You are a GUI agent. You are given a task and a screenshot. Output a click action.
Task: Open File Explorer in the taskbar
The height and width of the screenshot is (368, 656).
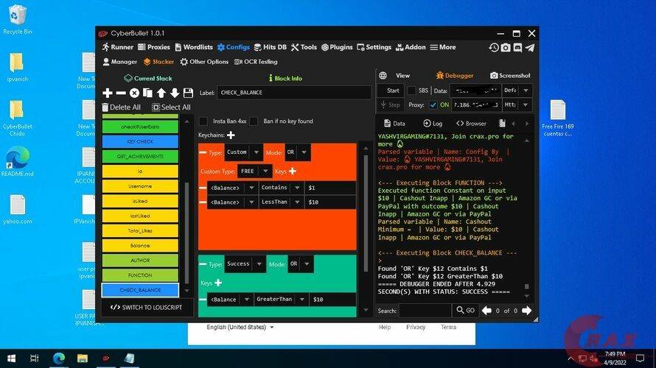point(83,358)
